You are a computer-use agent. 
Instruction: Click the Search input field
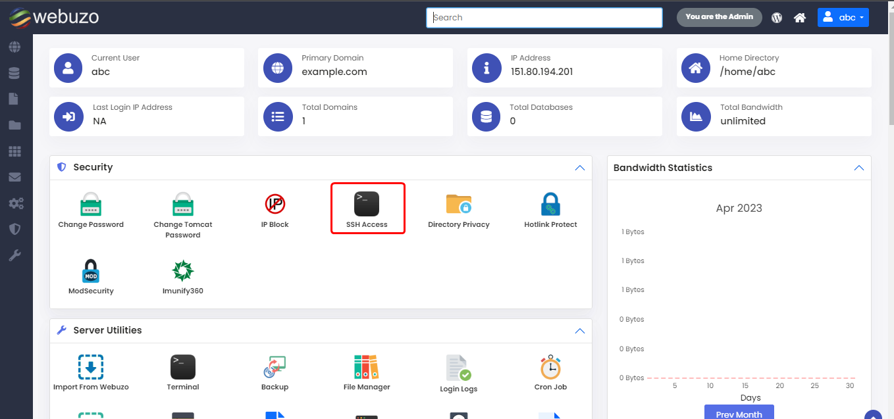(544, 18)
